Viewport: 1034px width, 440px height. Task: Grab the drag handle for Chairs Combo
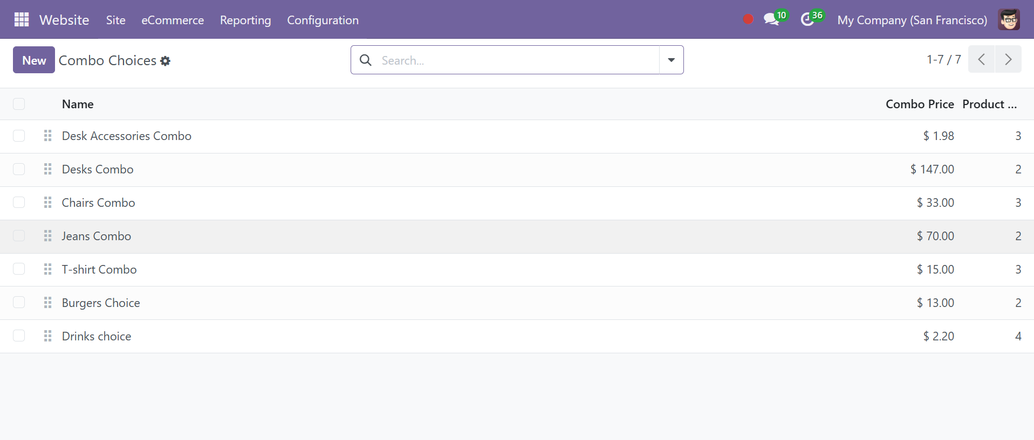48,202
